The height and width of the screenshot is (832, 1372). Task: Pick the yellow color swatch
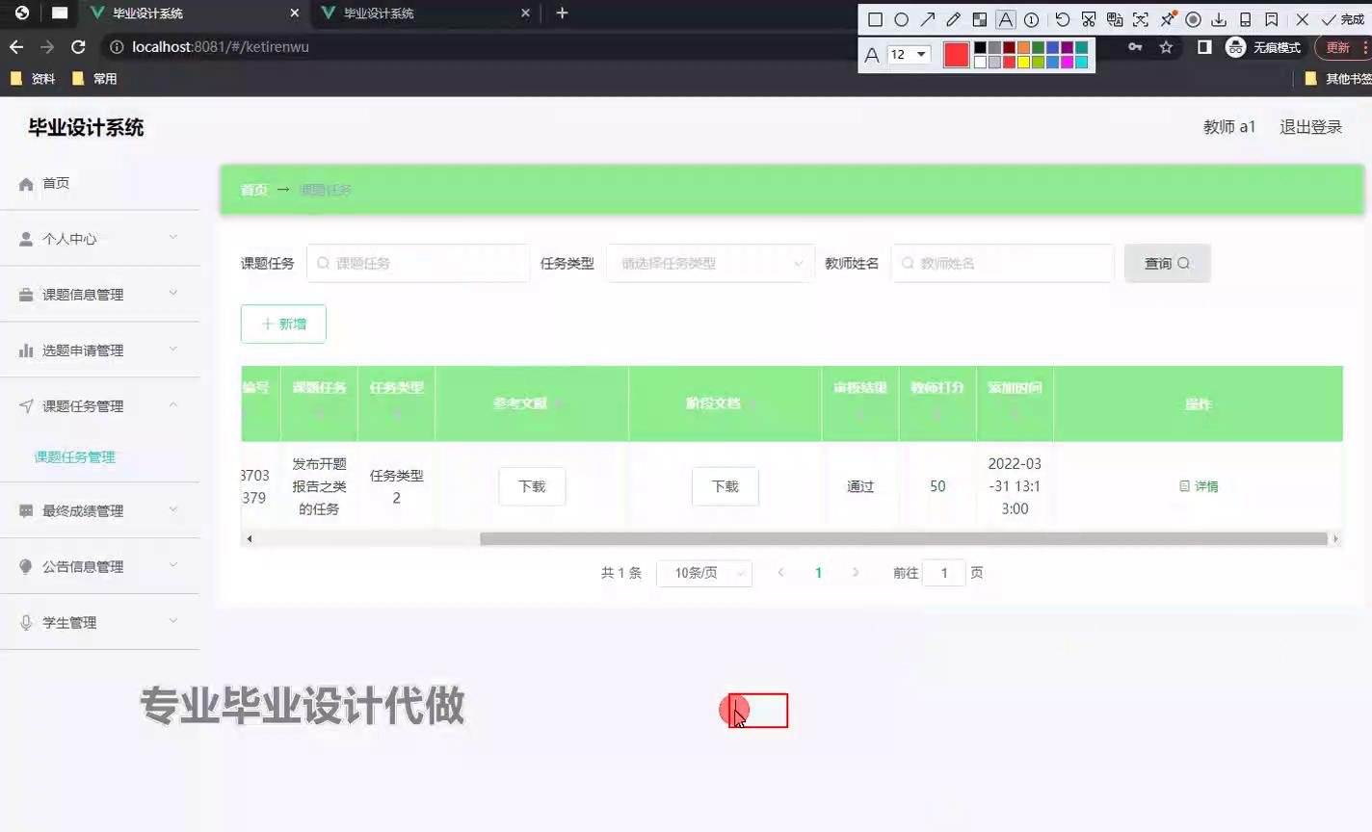click(x=1024, y=63)
